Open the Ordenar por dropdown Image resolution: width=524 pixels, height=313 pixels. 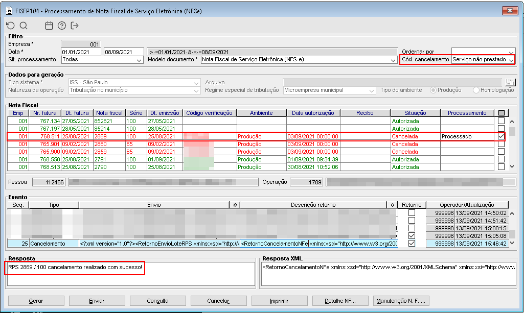point(511,52)
